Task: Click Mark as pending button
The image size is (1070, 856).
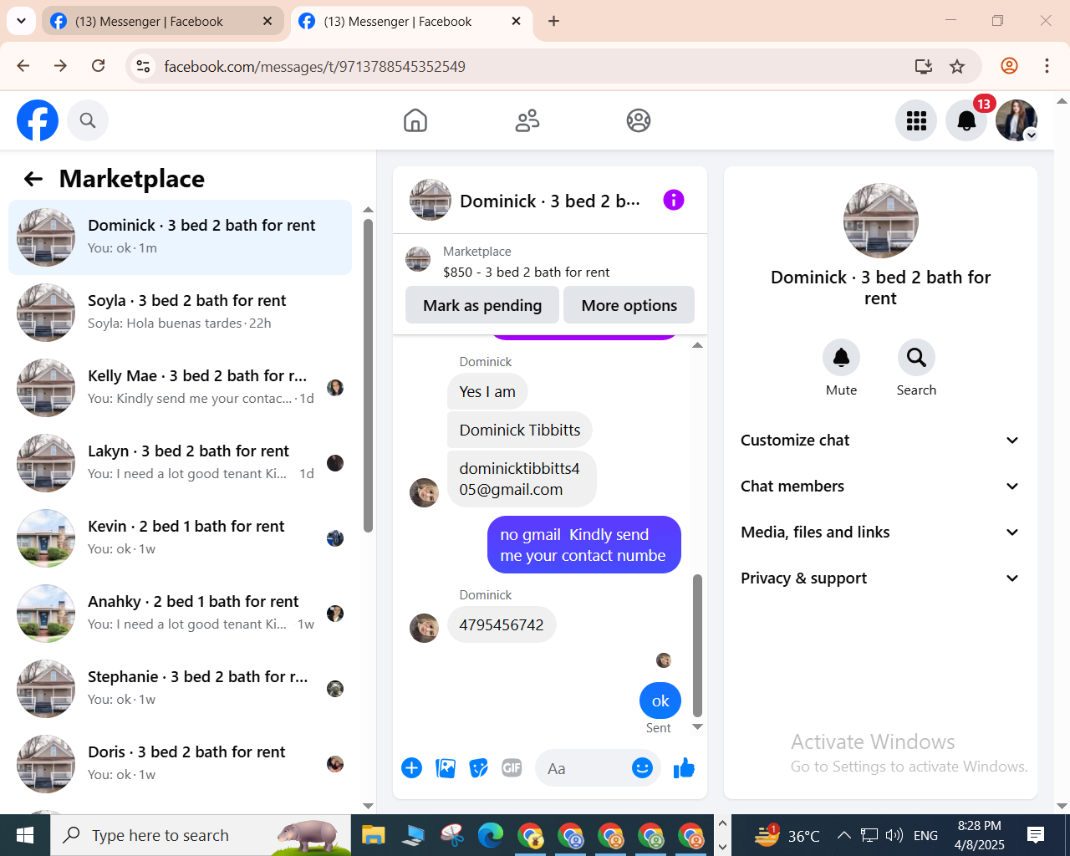Action: [x=482, y=305]
